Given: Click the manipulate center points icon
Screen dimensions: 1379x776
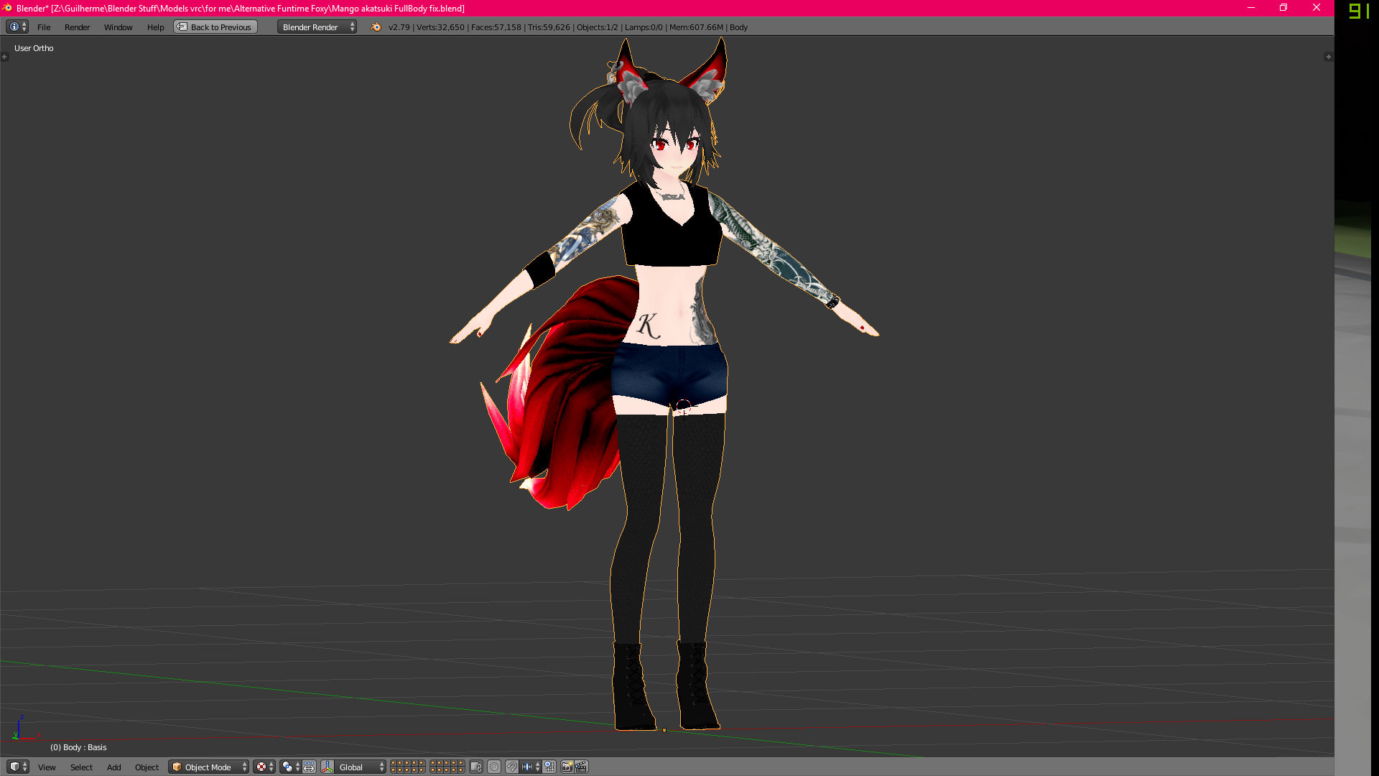Looking at the screenshot, I should coord(309,767).
